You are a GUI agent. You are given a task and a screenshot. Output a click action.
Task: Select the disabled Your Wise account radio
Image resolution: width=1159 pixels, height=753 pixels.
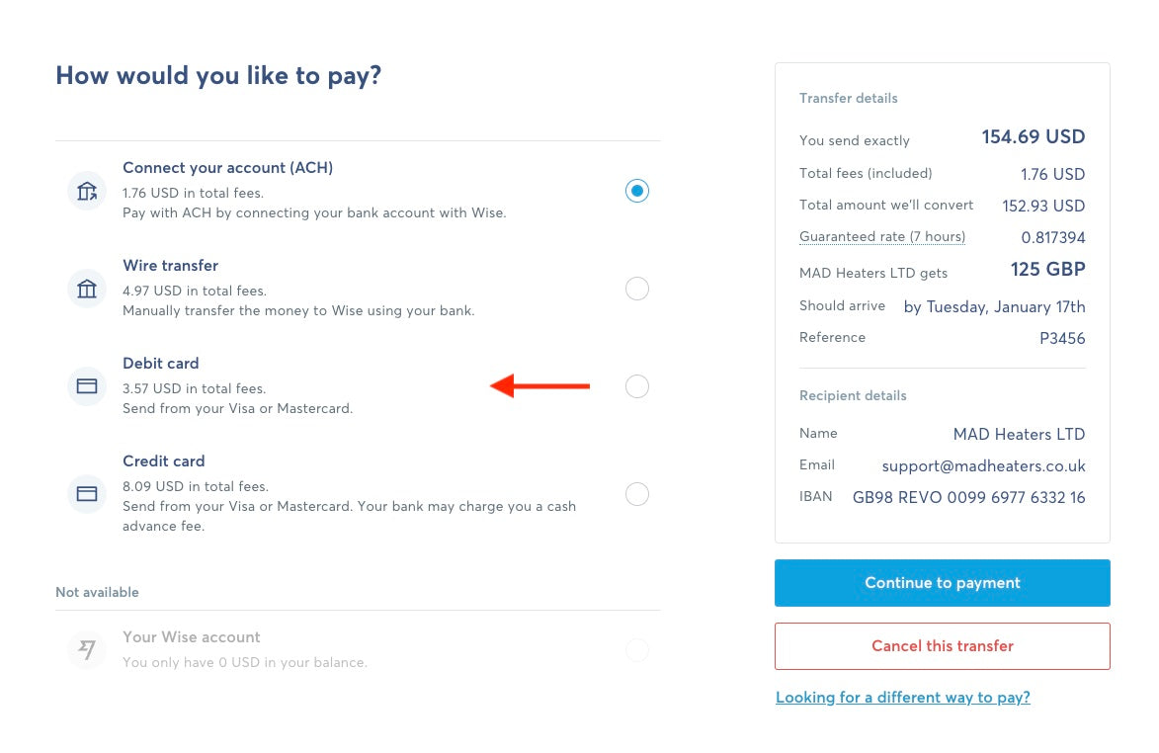637,649
